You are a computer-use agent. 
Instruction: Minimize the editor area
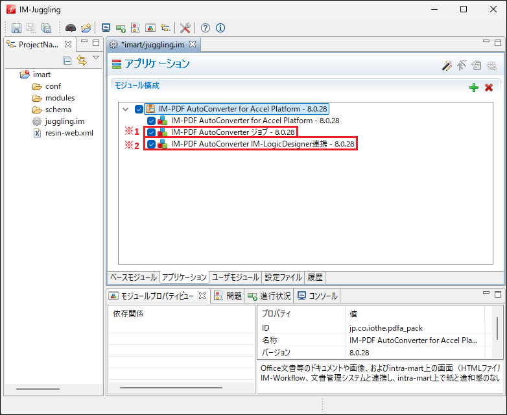[486, 41]
